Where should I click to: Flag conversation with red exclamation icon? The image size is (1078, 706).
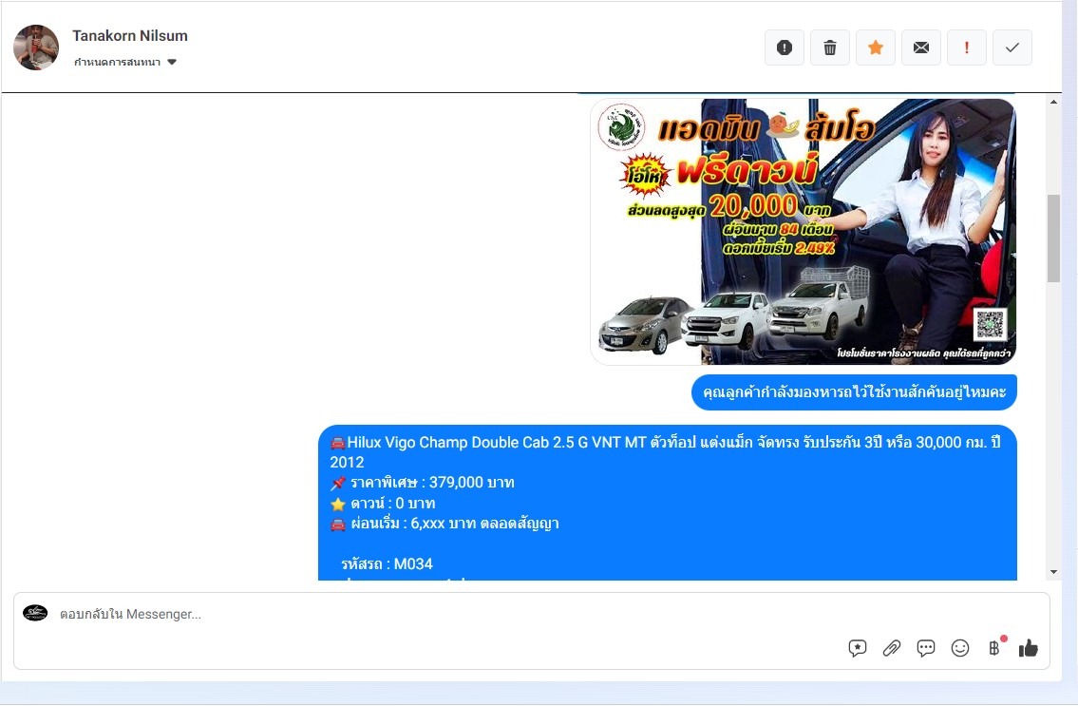click(x=967, y=48)
